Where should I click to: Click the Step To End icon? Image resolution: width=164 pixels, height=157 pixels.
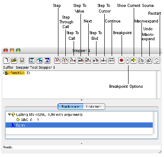[x=96, y=60]
